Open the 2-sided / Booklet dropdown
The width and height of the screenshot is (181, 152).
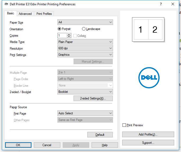85,92
